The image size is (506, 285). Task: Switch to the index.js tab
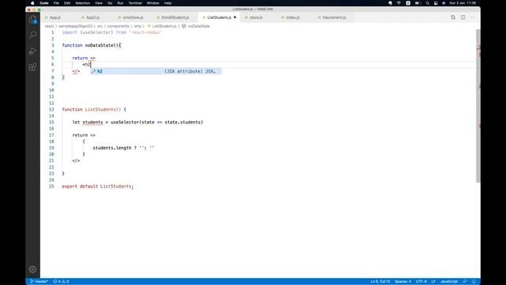[293, 17]
